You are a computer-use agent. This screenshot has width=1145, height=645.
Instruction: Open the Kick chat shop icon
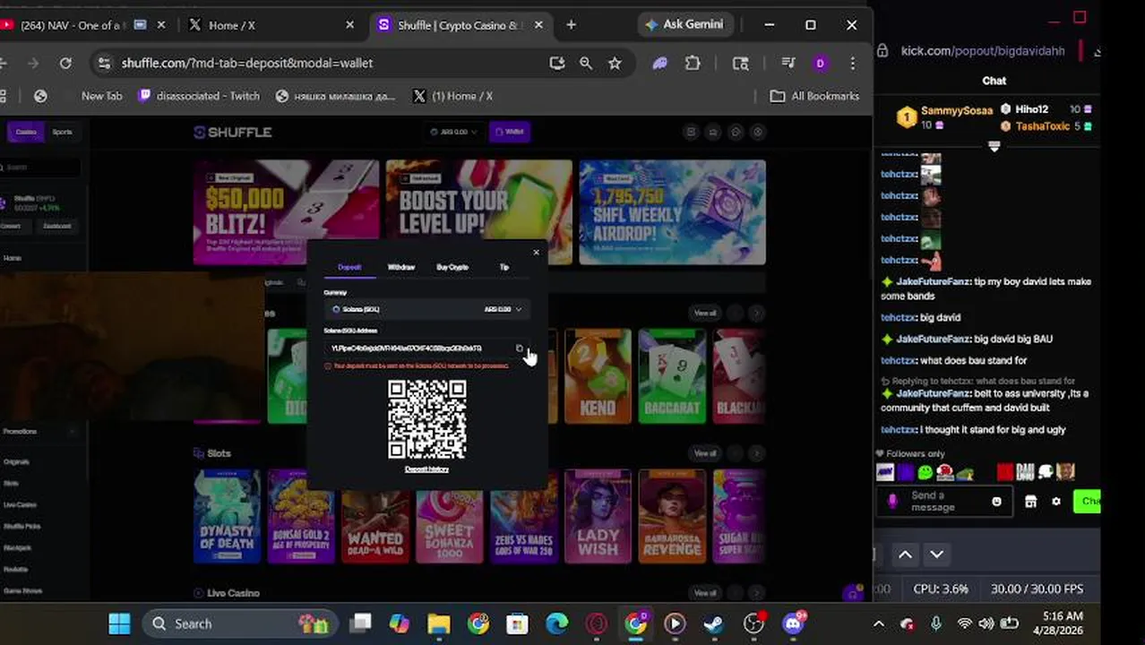pyautogui.click(x=1030, y=502)
